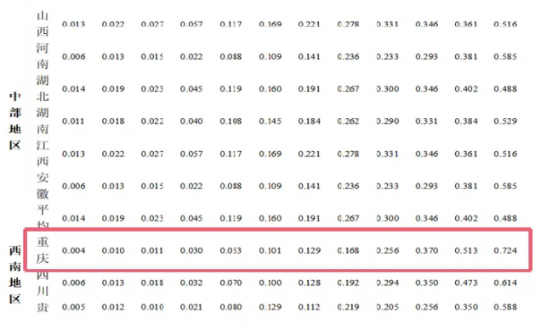Click value 0.101 in 重庆 row

pyautogui.click(x=270, y=250)
